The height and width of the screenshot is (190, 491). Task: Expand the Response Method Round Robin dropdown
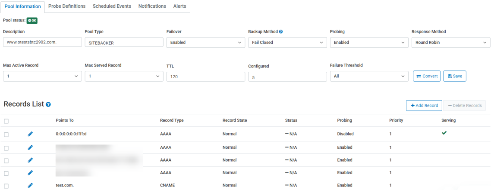pos(450,43)
